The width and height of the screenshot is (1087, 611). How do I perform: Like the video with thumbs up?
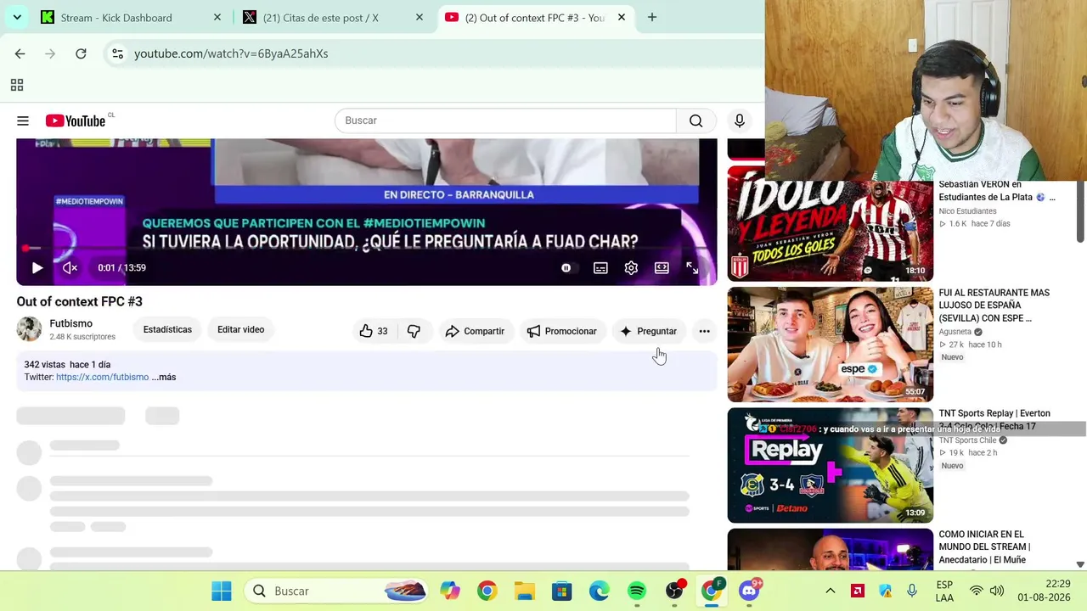(373, 331)
